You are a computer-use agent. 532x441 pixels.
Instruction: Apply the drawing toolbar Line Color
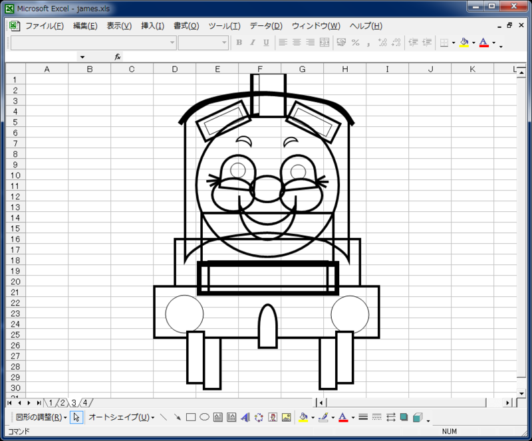pyautogui.click(x=324, y=417)
